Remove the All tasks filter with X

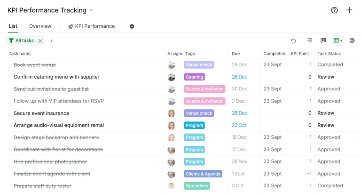point(40,41)
